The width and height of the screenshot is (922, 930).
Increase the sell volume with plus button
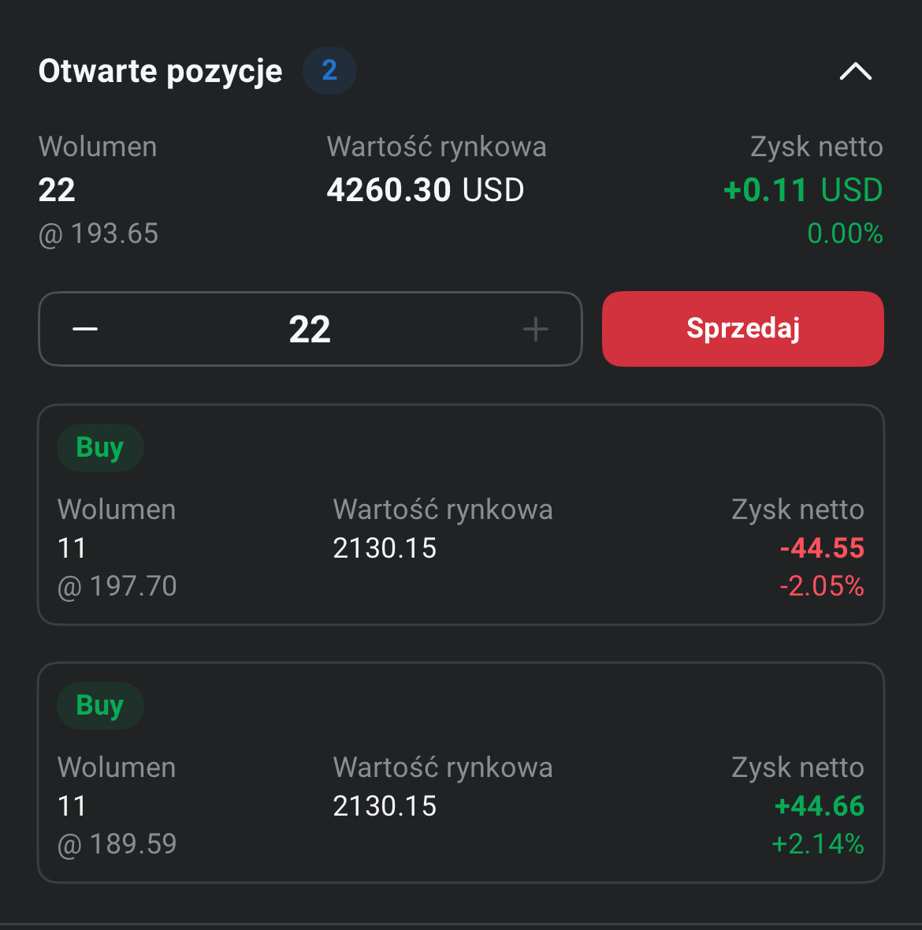click(x=536, y=329)
